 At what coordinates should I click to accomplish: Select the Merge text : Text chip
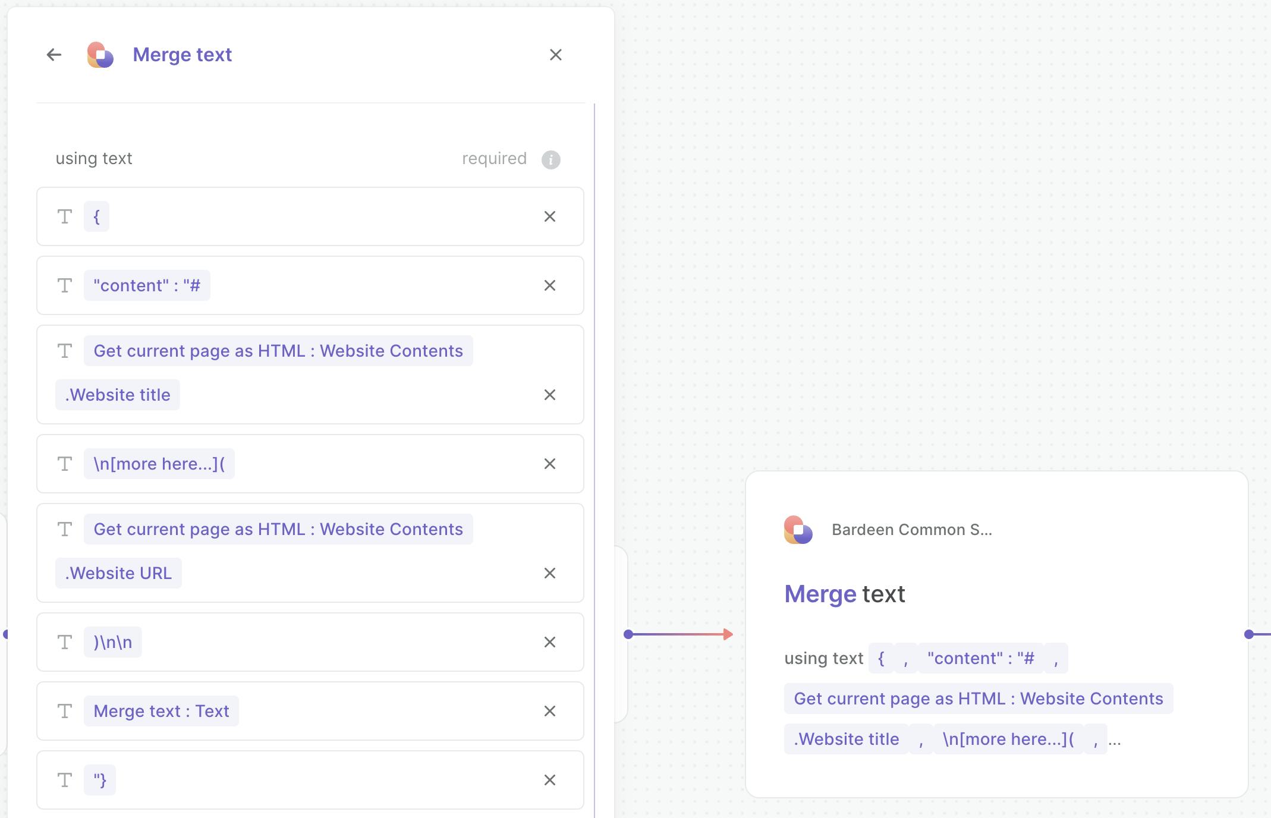click(161, 711)
